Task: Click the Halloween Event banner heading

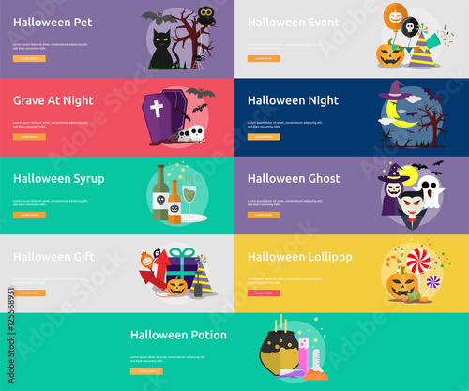Action: coord(293,23)
